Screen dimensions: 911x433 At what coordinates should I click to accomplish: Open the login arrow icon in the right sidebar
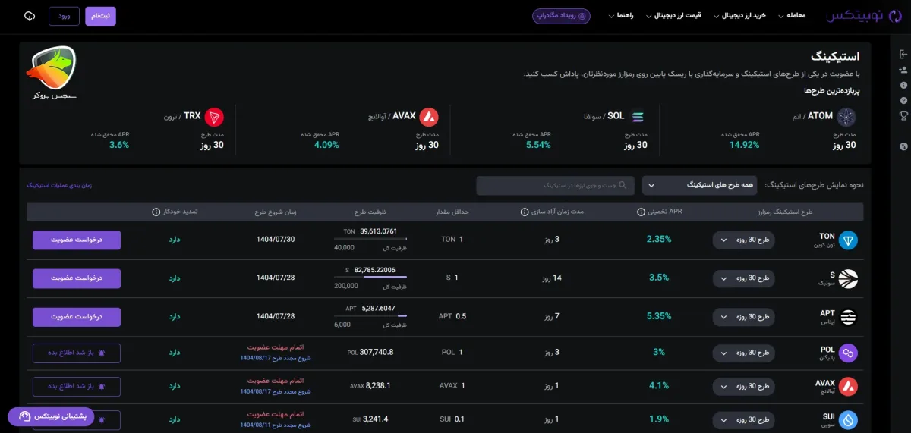click(903, 54)
